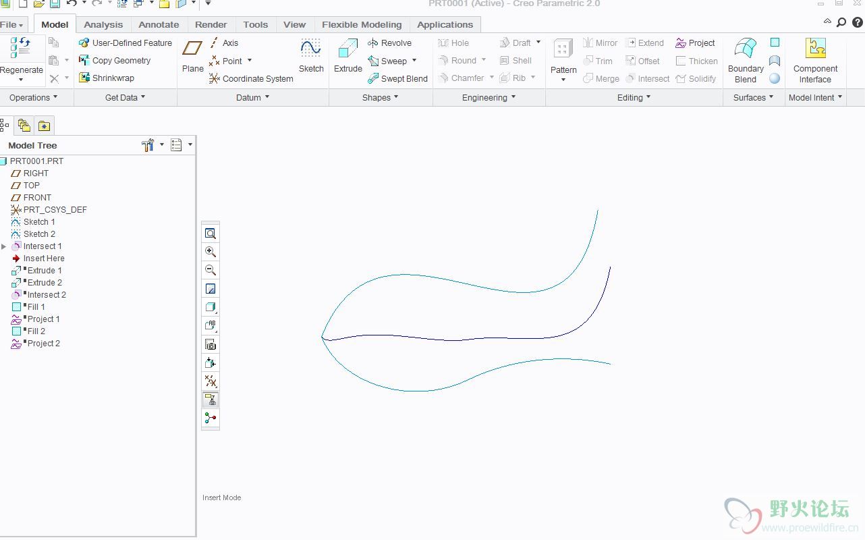
Task: Expand the Datum group dropdown
Action: [253, 97]
